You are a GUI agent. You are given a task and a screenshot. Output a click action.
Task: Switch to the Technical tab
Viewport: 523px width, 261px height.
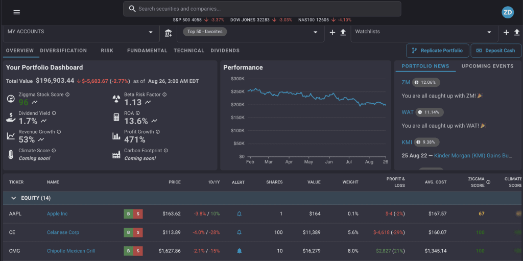pyautogui.click(x=189, y=51)
